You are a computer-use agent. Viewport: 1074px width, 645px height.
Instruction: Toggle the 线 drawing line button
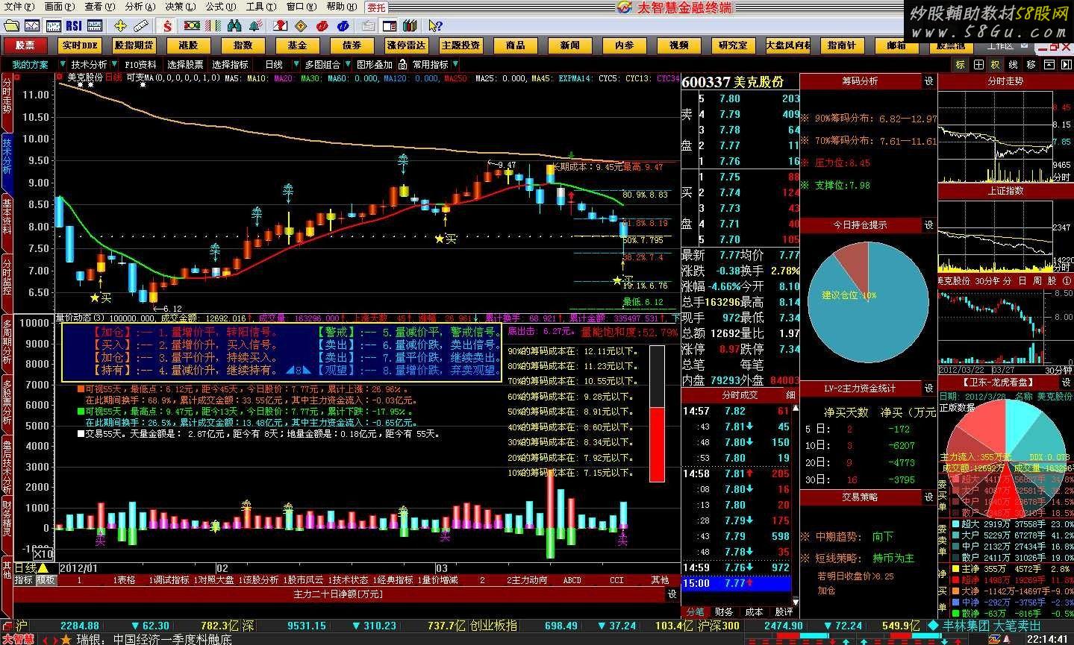[1013, 65]
